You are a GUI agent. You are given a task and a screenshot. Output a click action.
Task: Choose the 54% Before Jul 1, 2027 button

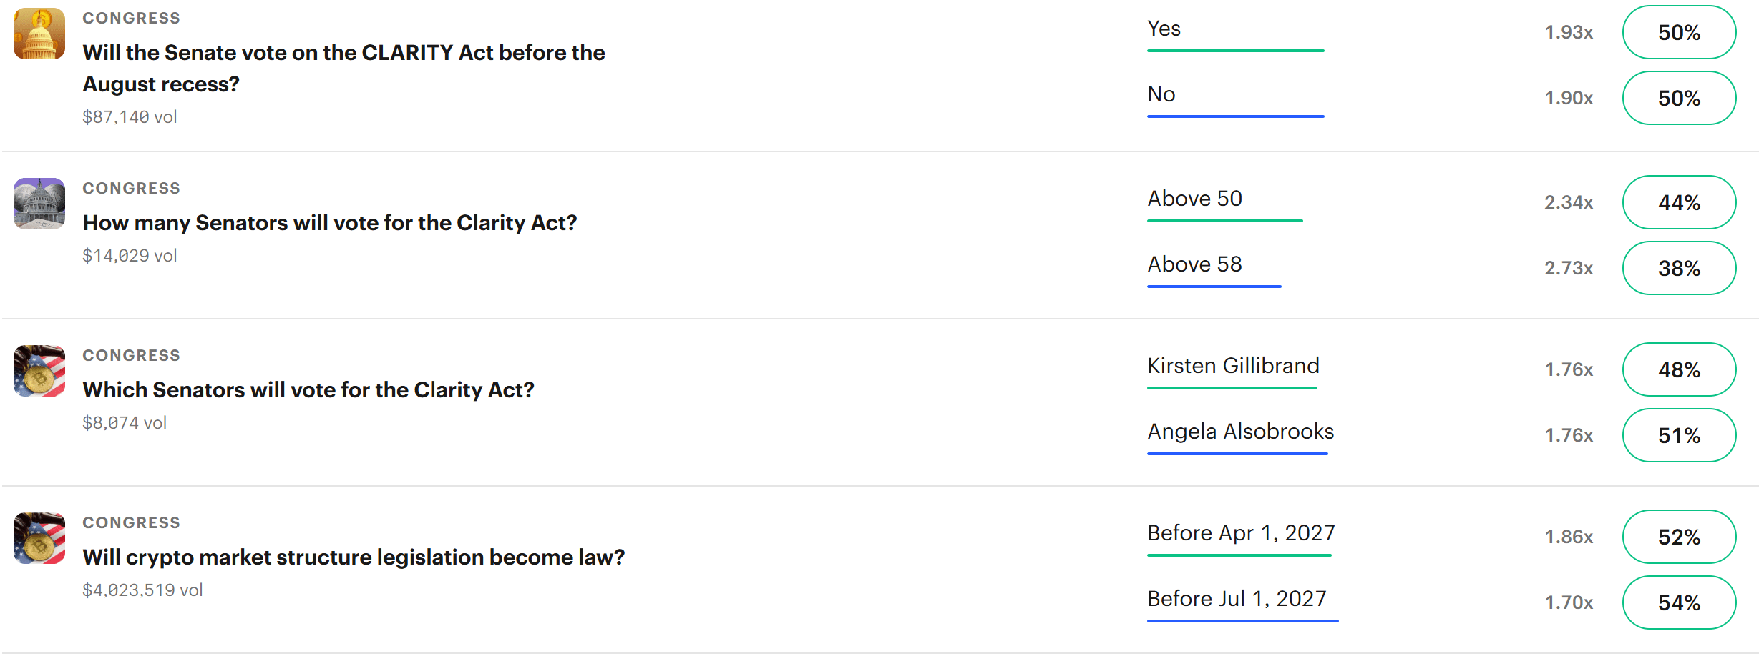tap(1679, 602)
